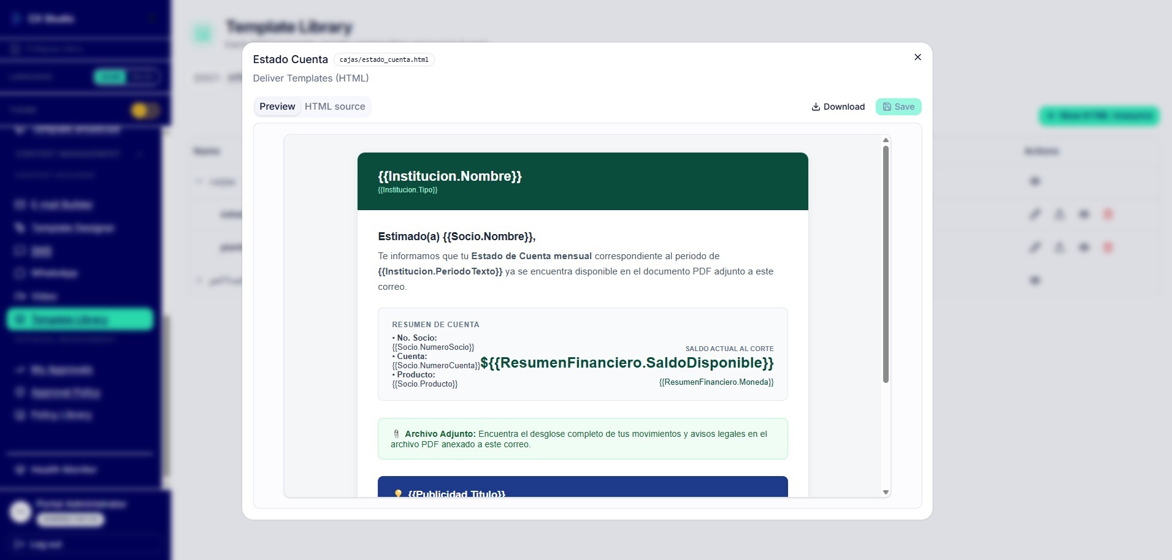Click the cajas/estado_cuenta.html path badge
Image resolution: width=1172 pixels, height=560 pixels.
pos(384,59)
